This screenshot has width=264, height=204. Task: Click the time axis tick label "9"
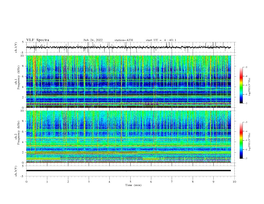point(213,182)
